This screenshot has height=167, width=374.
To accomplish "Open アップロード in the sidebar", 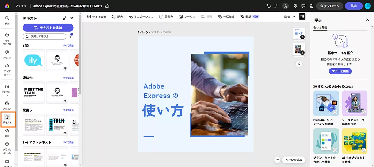I will pyautogui.click(x=7, y=70).
